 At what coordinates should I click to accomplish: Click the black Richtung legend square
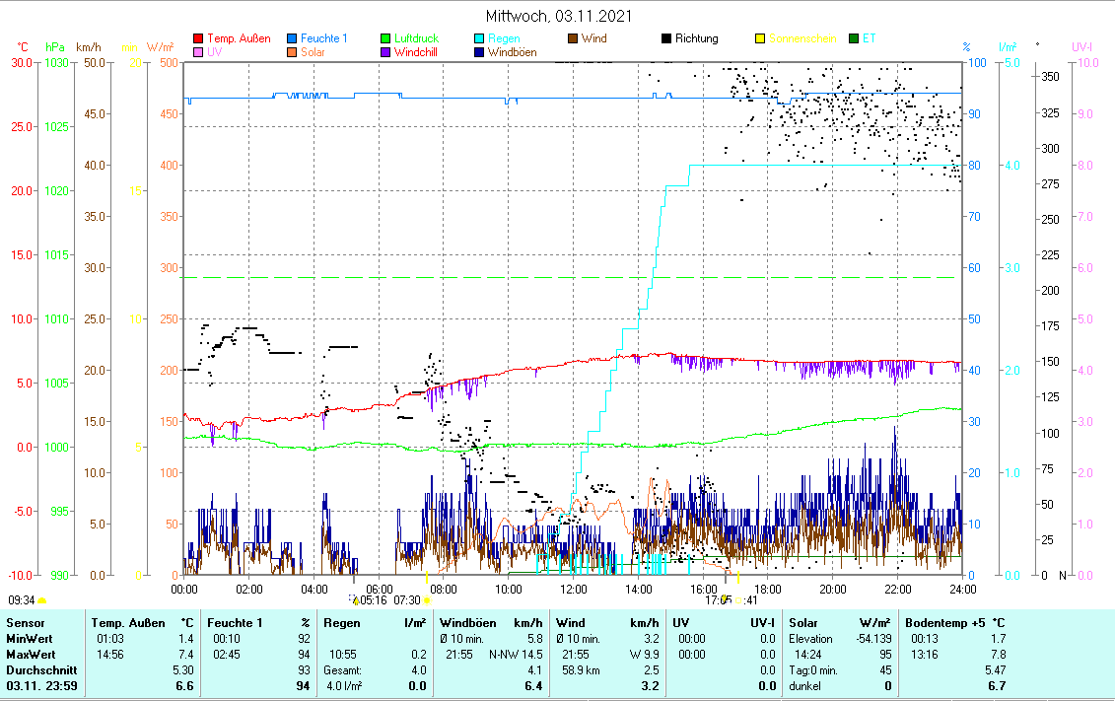tap(667, 39)
